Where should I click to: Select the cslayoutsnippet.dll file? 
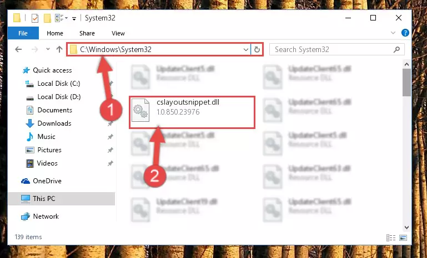pyautogui.click(x=192, y=112)
